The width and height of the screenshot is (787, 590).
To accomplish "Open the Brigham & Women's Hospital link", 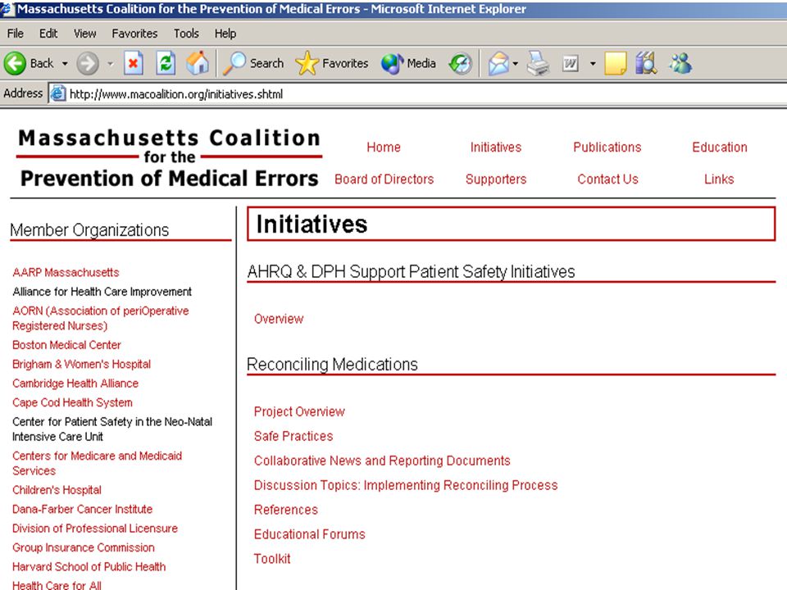I will (81, 364).
